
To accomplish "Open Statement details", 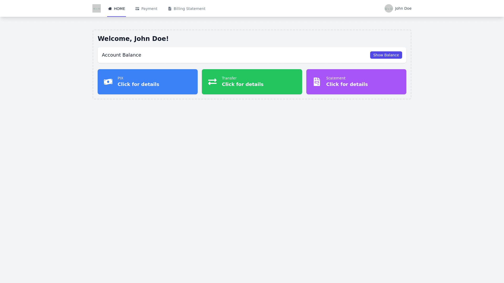I will [356, 81].
